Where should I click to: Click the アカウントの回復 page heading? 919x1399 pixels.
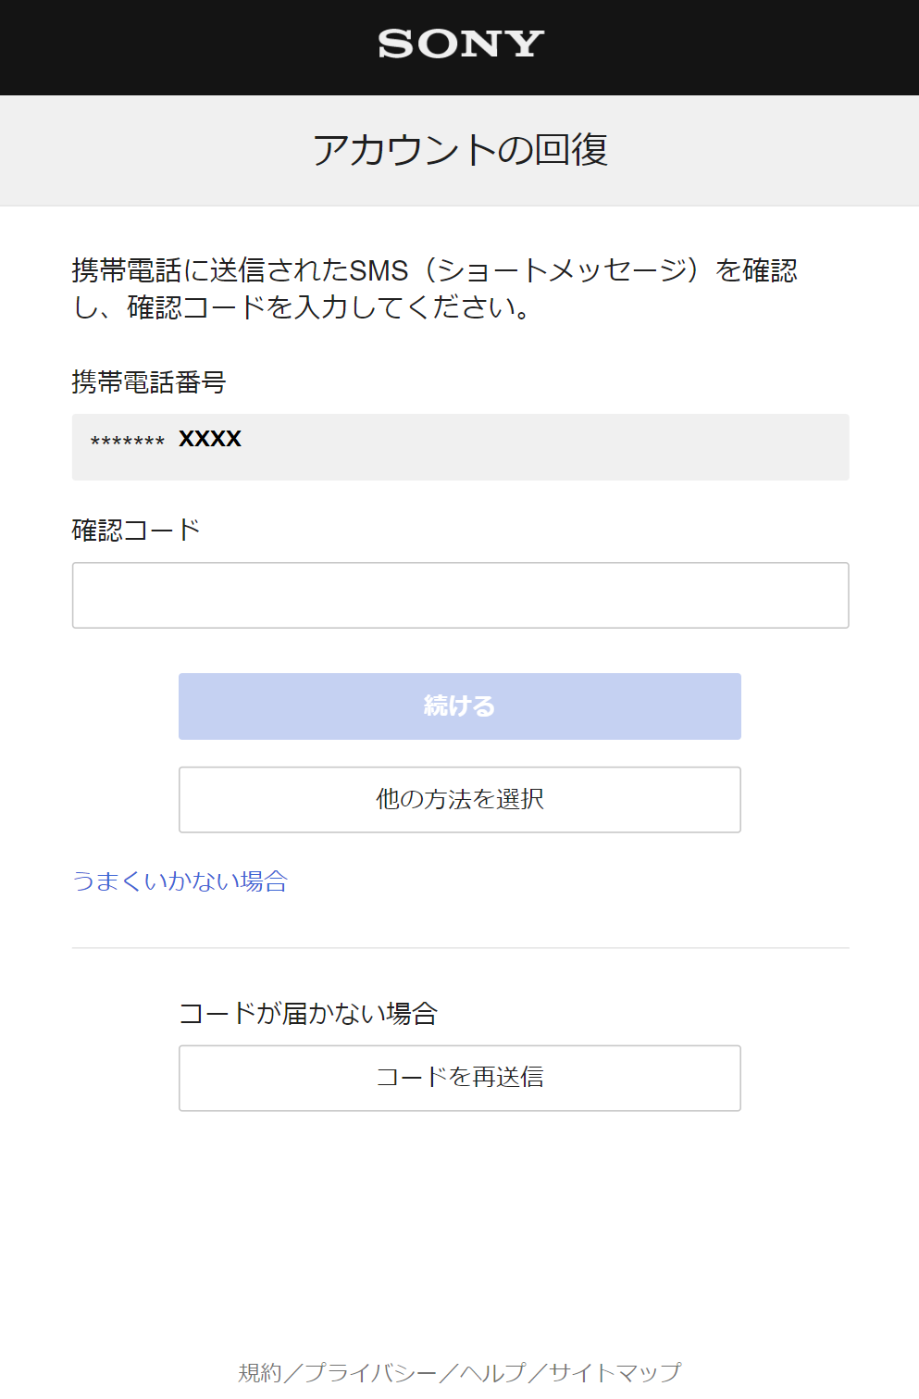(460, 150)
